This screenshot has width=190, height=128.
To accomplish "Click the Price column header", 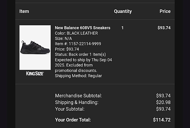I will 165,11.
